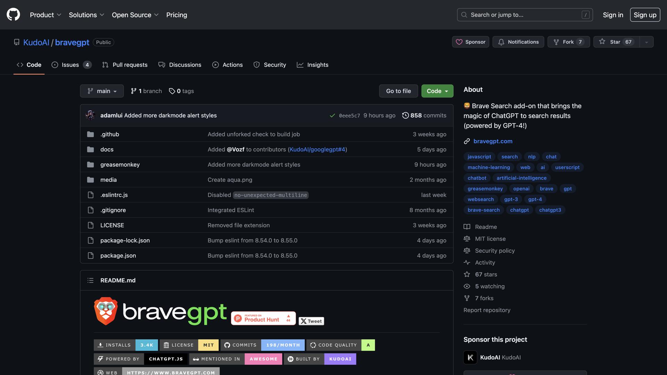Switch to the Issues tab
The image size is (667, 375).
click(71, 65)
